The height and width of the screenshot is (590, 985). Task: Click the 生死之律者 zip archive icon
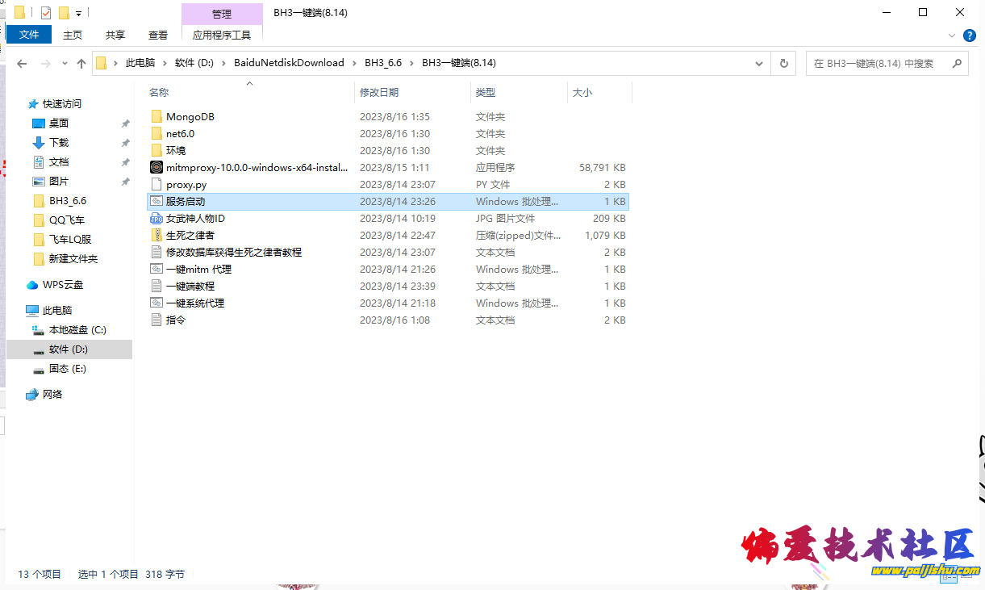click(x=157, y=236)
